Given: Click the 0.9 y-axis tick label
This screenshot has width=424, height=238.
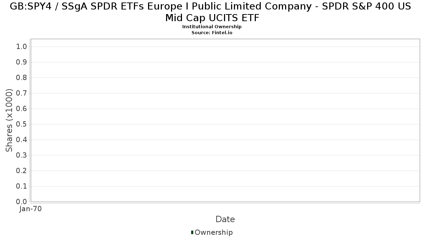Looking at the screenshot, I should 22,62.
